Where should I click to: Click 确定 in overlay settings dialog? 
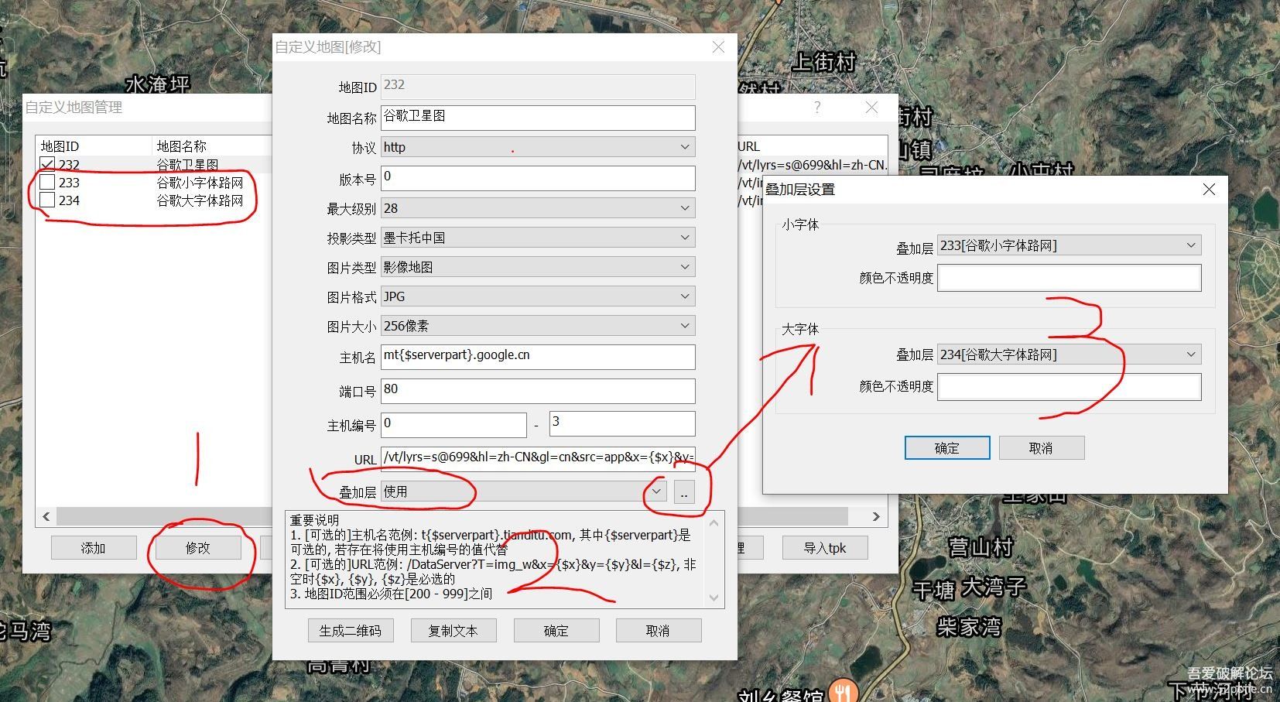946,448
